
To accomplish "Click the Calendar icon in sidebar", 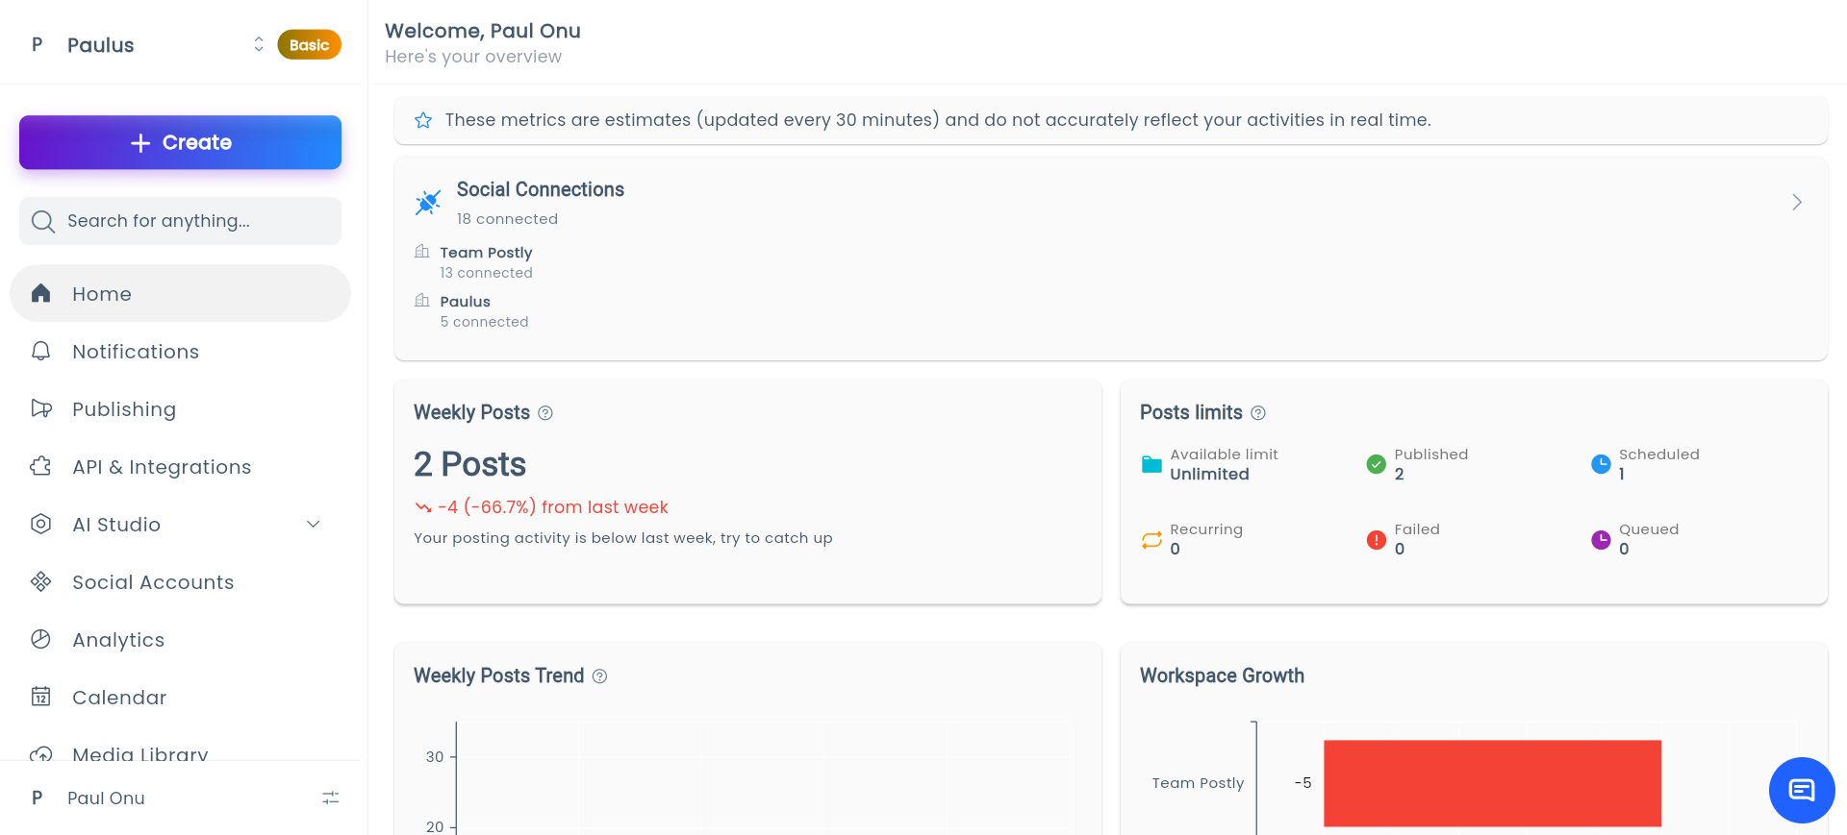I will pos(40,697).
